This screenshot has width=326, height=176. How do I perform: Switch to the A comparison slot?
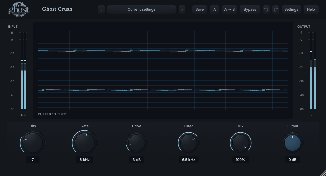(x=215, y=9)
